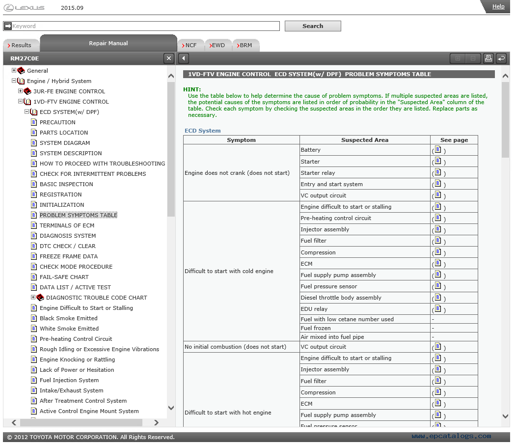Click tree panel horizontal scroll left arrow

pos(14,422)
